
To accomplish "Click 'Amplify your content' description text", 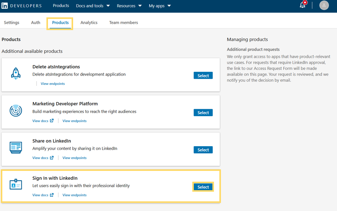I will pyautogui.click(x=75, y=149).
